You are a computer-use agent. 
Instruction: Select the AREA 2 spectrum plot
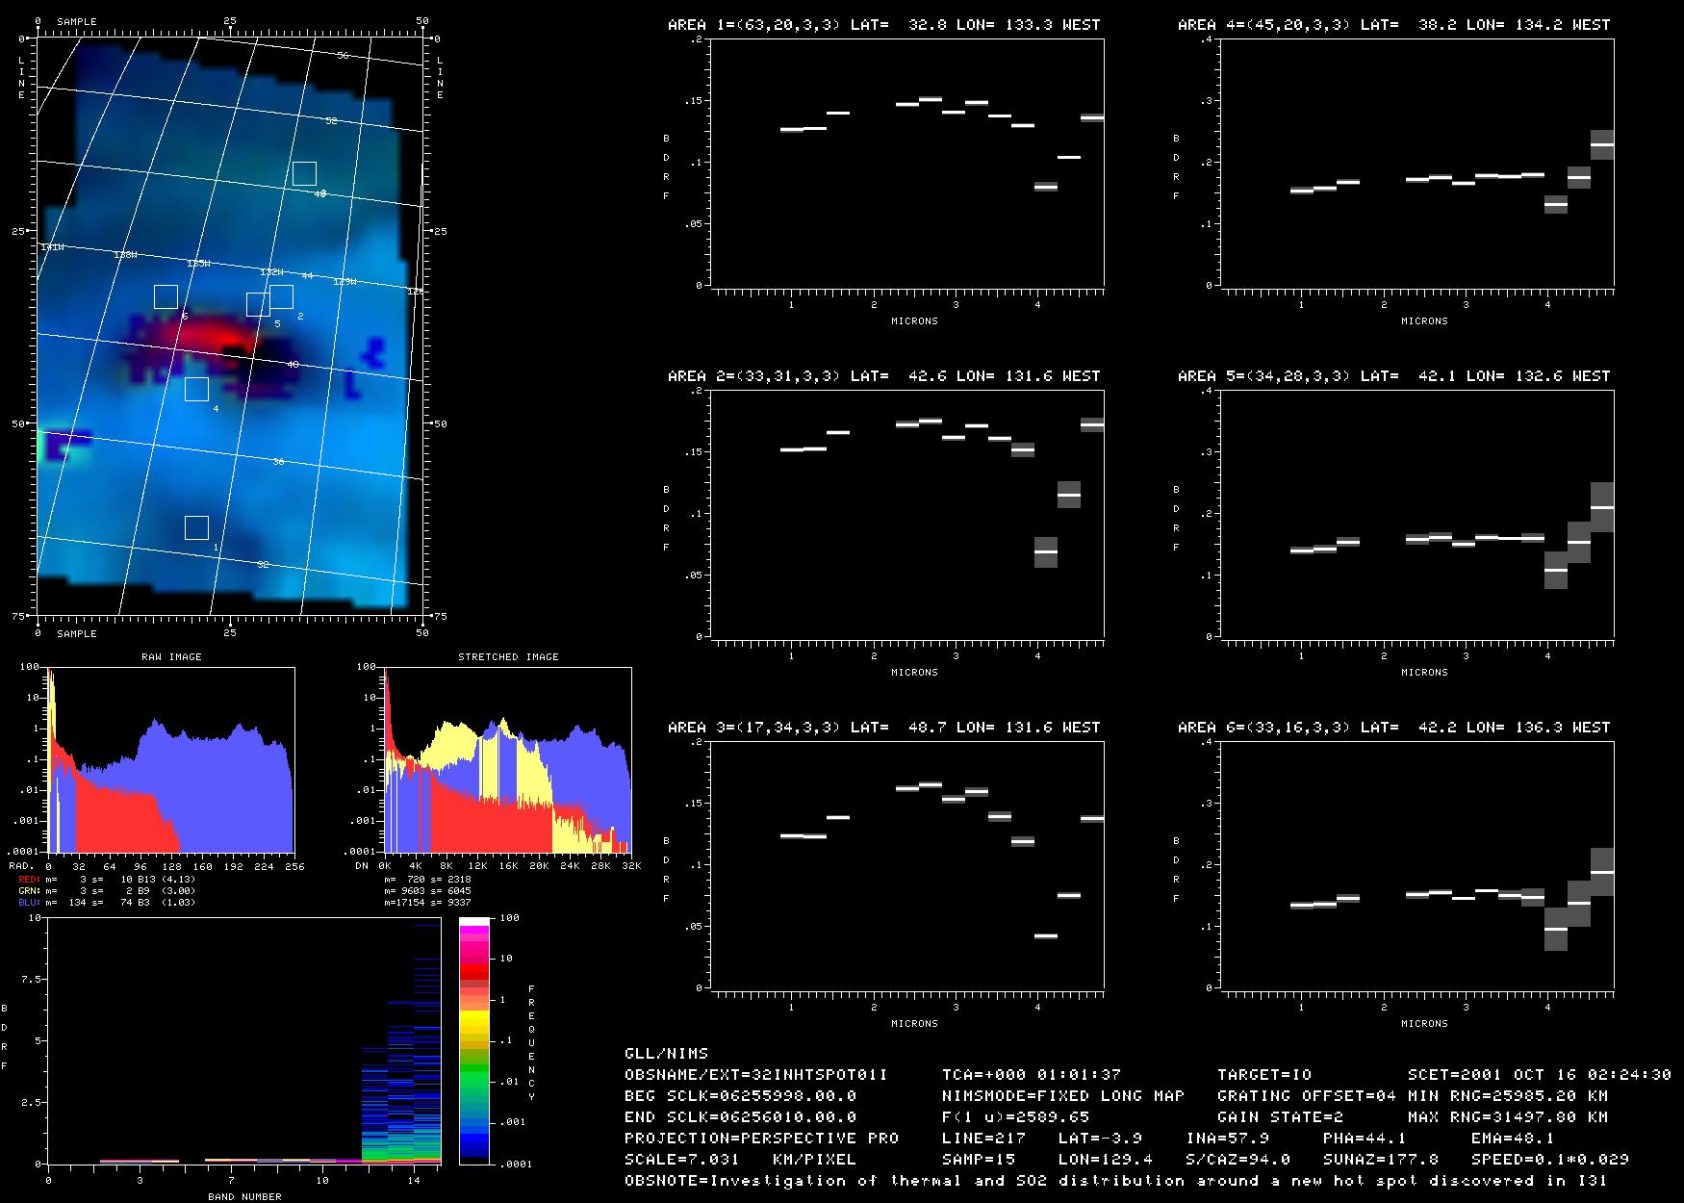(907, 514)
